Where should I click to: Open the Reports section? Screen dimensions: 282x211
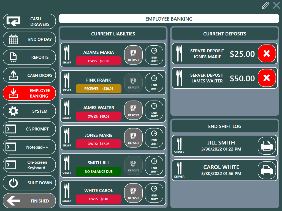(29, 57)
